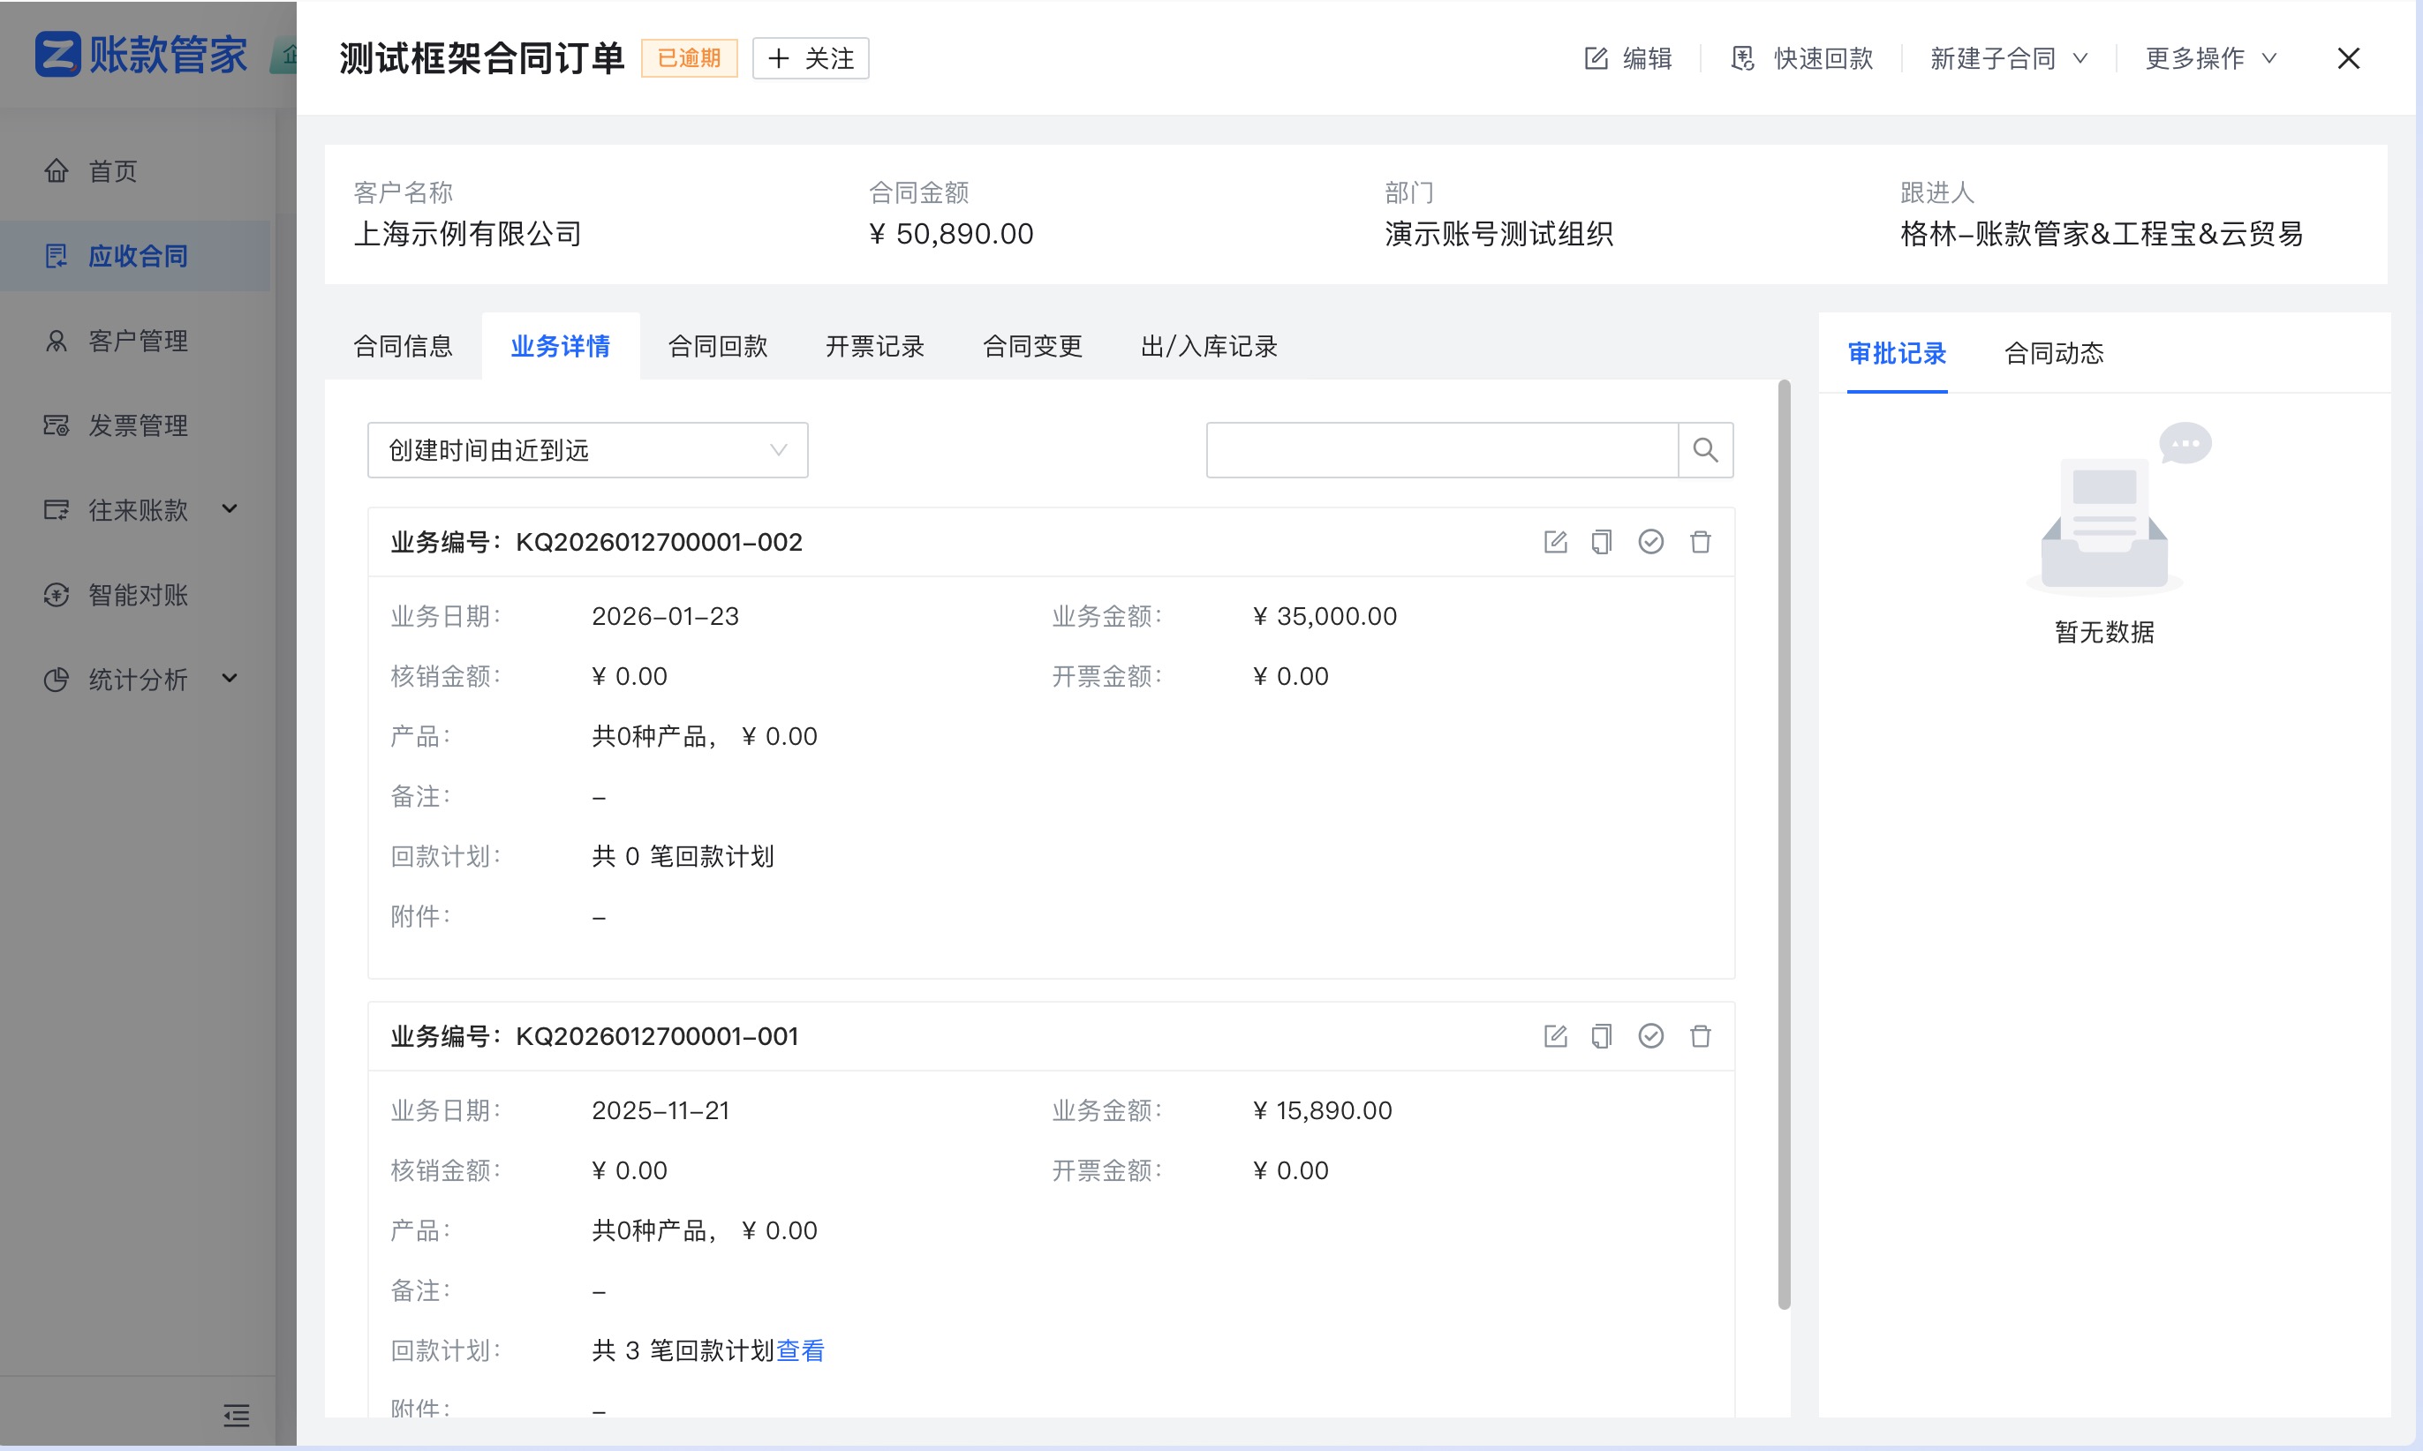Click the 查看 repayment plan link

click(800, 1350)
